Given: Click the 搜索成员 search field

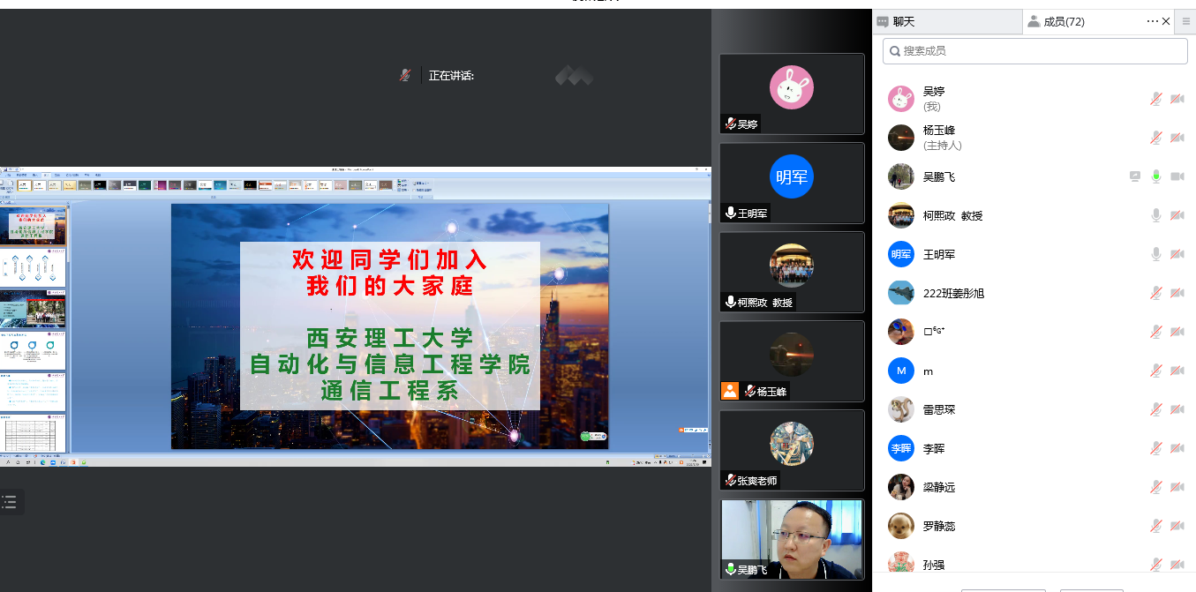Looking at the screenshot, I should click(x=1034, y=51).
